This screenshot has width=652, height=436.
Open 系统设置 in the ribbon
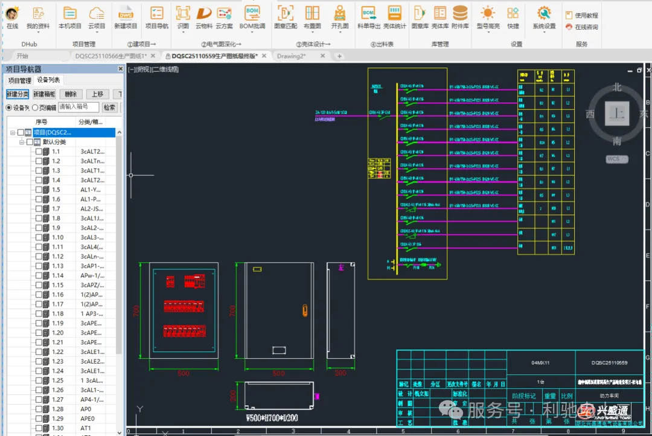[544, 14]
